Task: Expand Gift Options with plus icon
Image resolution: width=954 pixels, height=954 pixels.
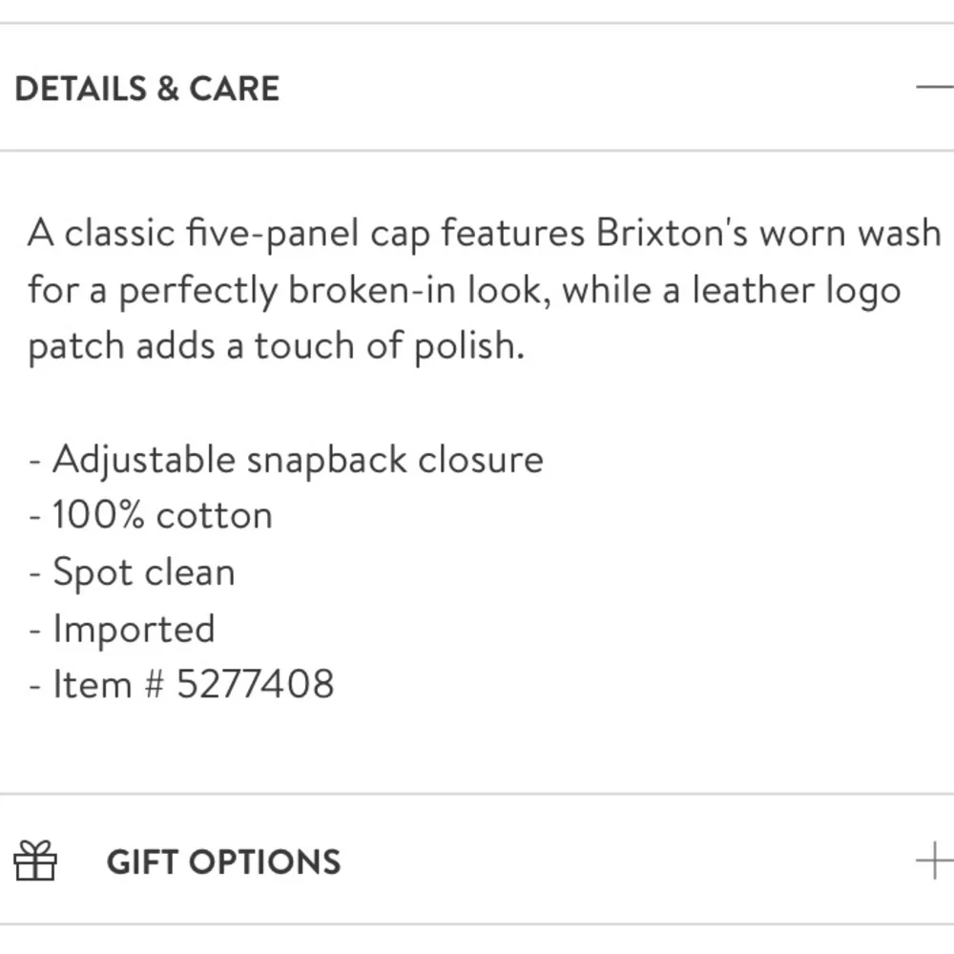Action: point(935,861)
